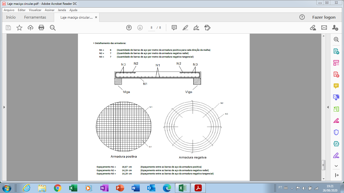This screenshot has width=344, height=193.
Task: Open the Protect shield tool in sidebar
Action: pyautogui.click(x=336, y=132)
